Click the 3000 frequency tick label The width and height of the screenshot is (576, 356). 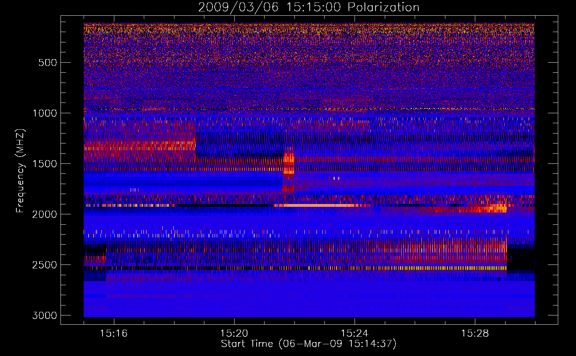[44, 315]
